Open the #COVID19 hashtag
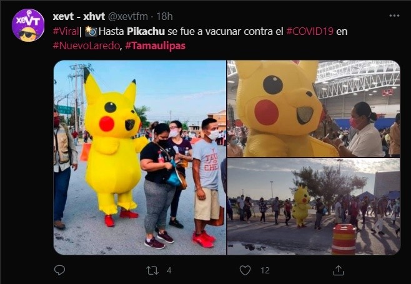This screenshot has width=411, height=284. [x=310, y=31]
